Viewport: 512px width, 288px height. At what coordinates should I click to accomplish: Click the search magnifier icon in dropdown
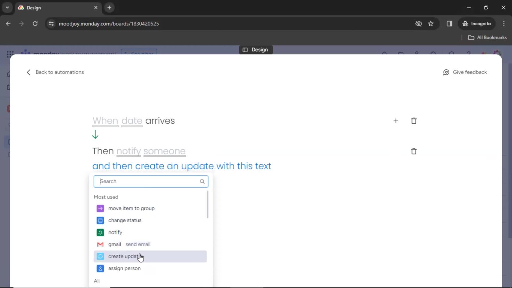[x=203, y=181]
